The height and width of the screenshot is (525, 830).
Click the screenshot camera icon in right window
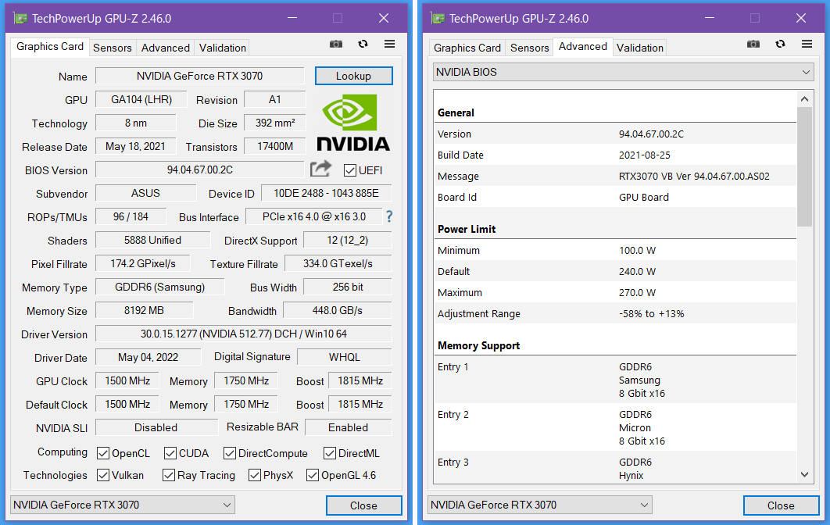pos(753,44)
